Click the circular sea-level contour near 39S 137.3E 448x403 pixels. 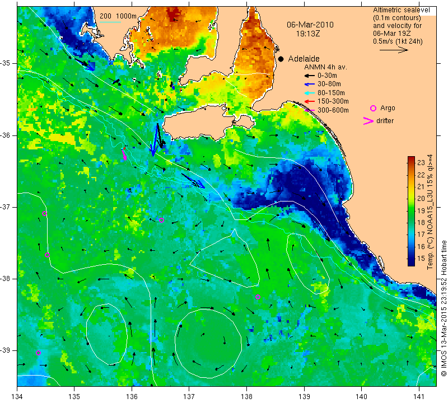coord(208,343)
